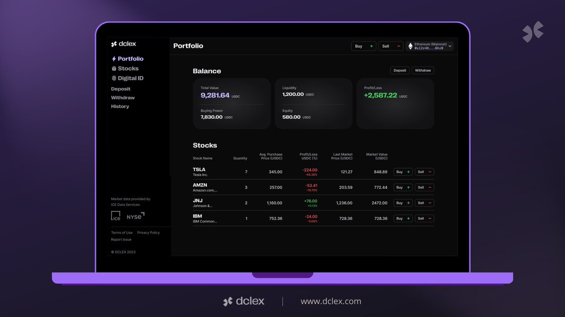This screenshot has height=317, width=565.
Task: Click AMZN's 203.59 last market price
Action: coord(346,187)
